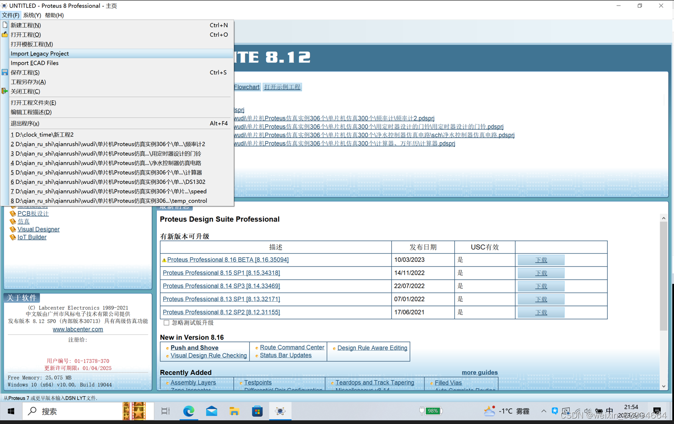Open the Push and Shove guide
The width and height of the screenshot is (674, 424).
click(194, 348)
